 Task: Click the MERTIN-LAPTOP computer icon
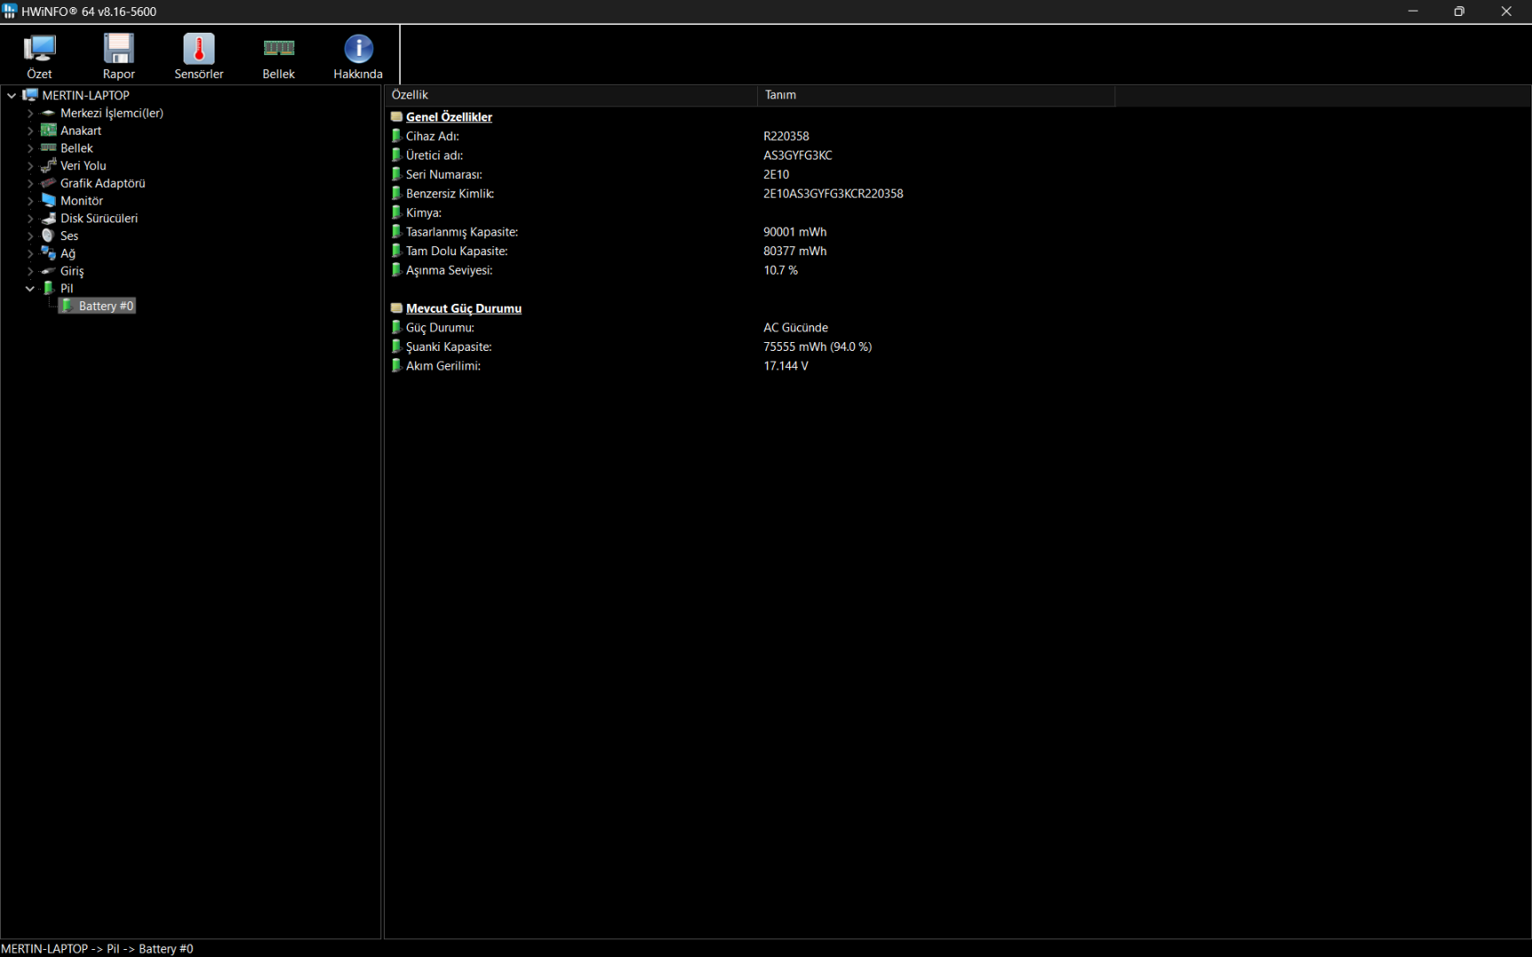[x=30, y=95]
